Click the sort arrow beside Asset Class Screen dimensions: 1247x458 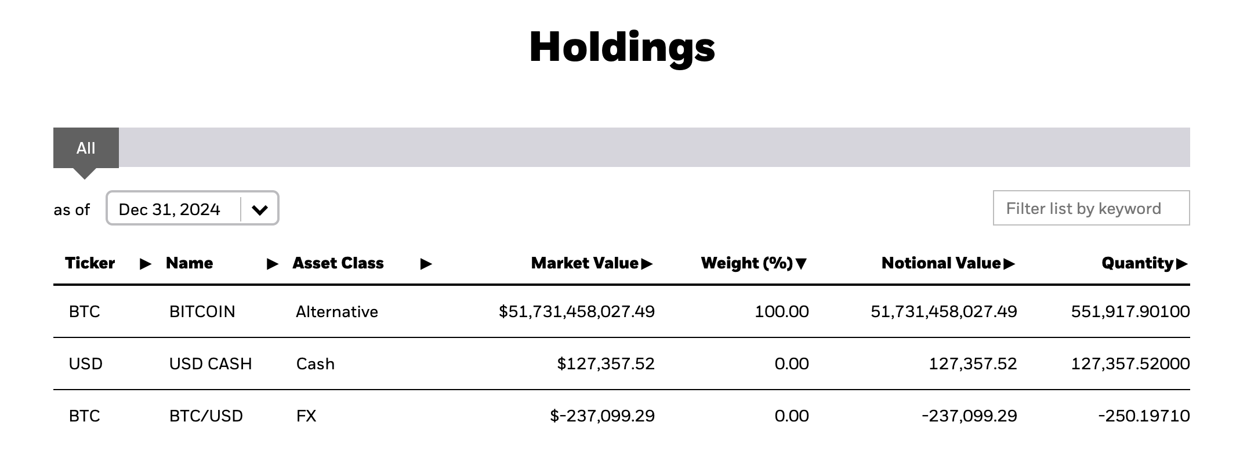coord(426,264)
